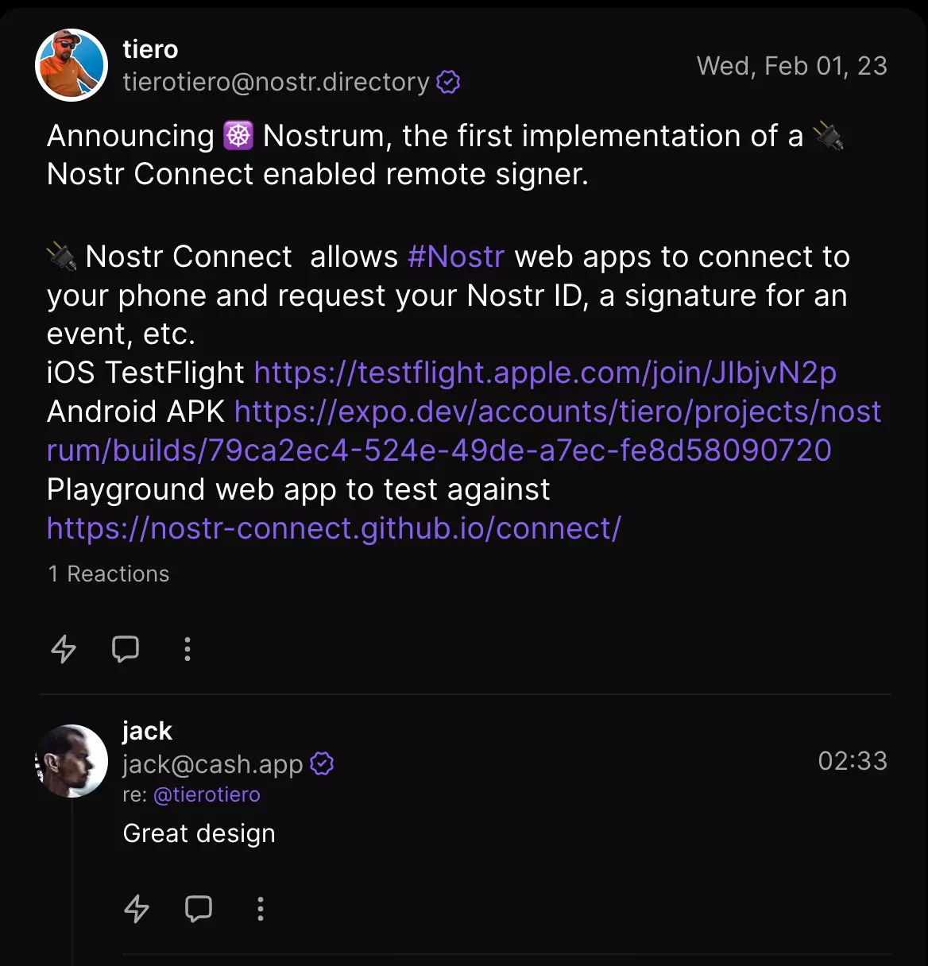The image size is (928, 966).
Task: Zap tiero's post with lightning icon
Action: (64, 649)
